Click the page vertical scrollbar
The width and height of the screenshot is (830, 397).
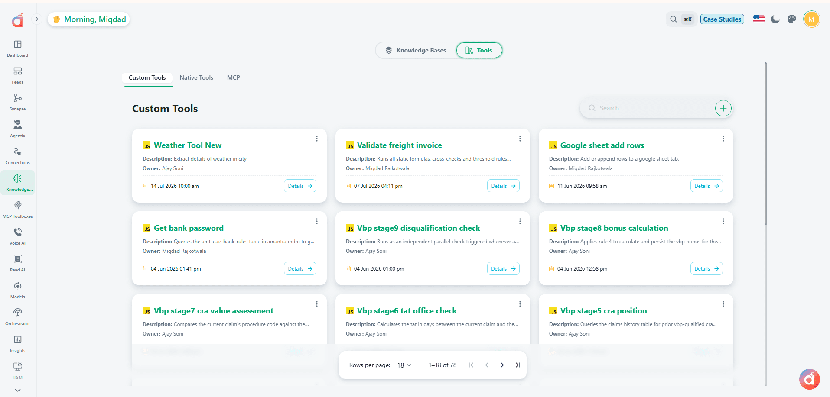(765, 143)
